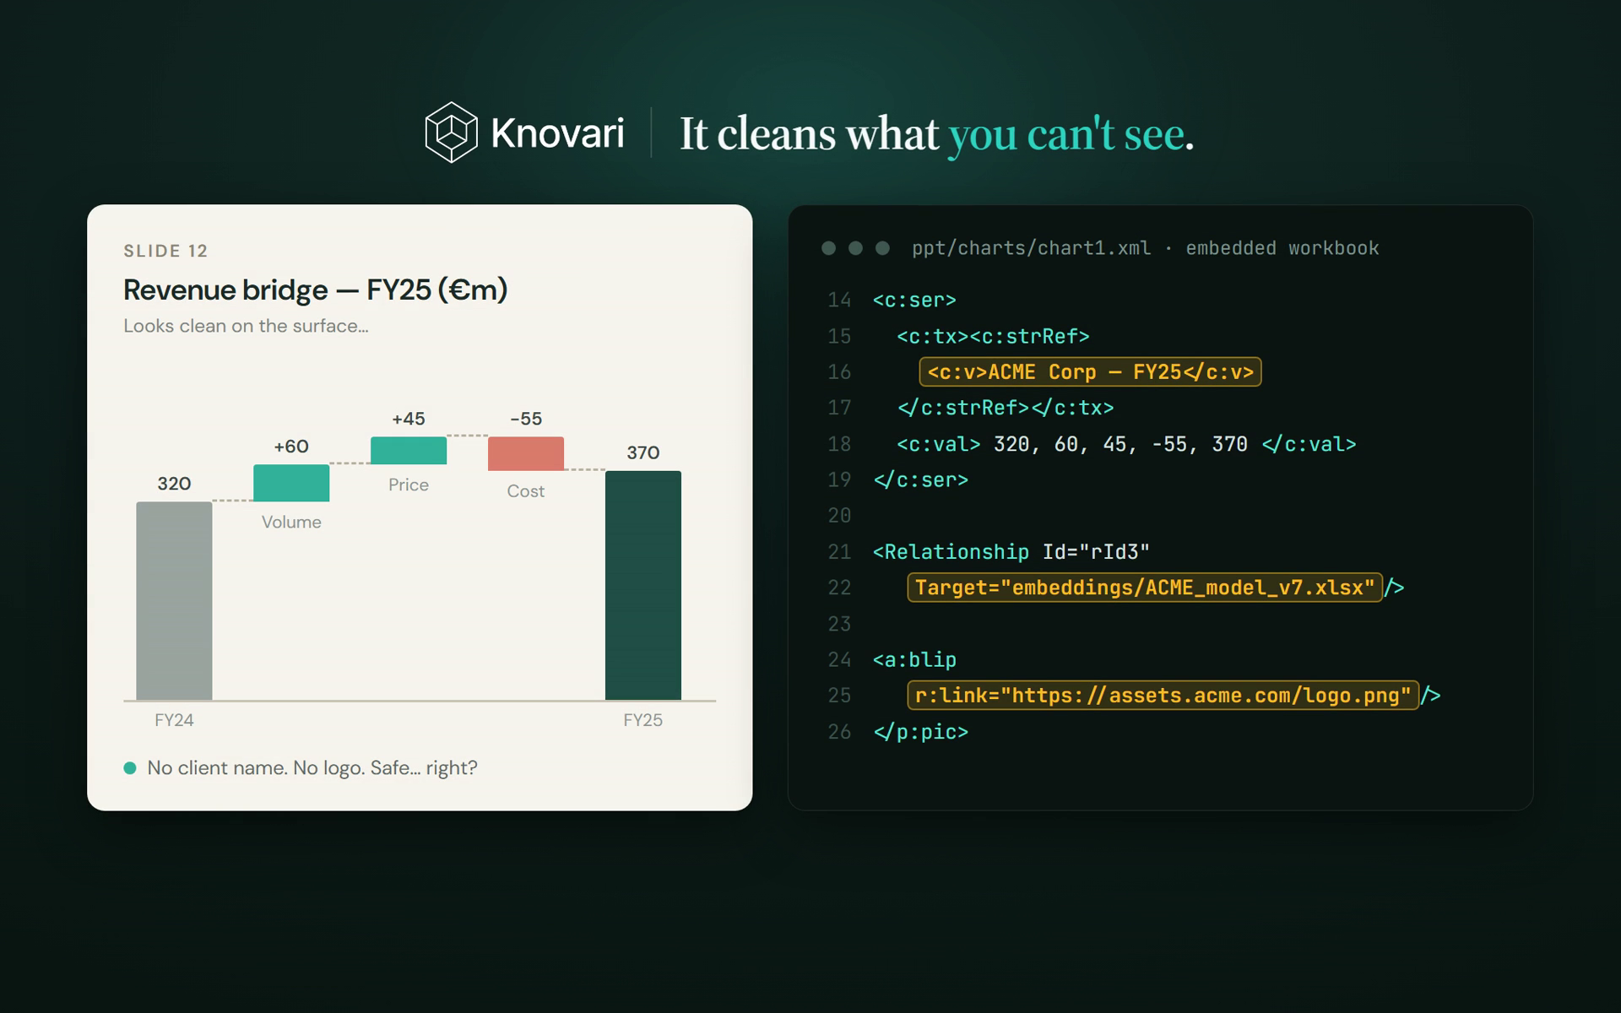Click the '</c:ser>' closing tag on line 19

921,480
